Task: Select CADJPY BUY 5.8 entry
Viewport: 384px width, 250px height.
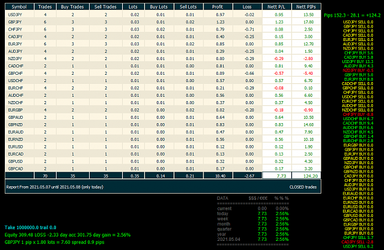Action: pyautogui.click(x=359, y=57)
